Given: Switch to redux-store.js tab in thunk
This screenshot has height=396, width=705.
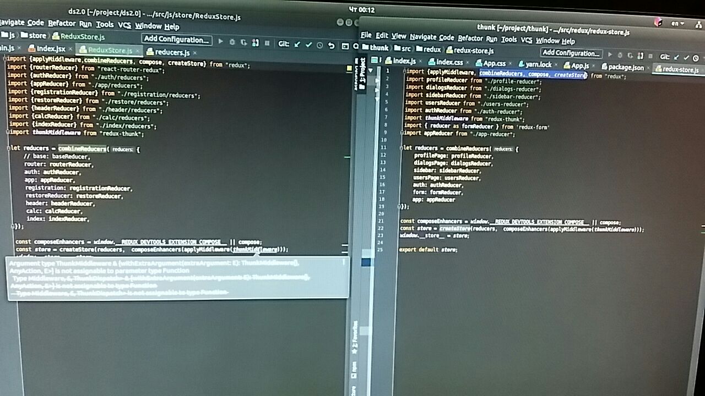Looking at the screenshot, I should click(677, 69).
